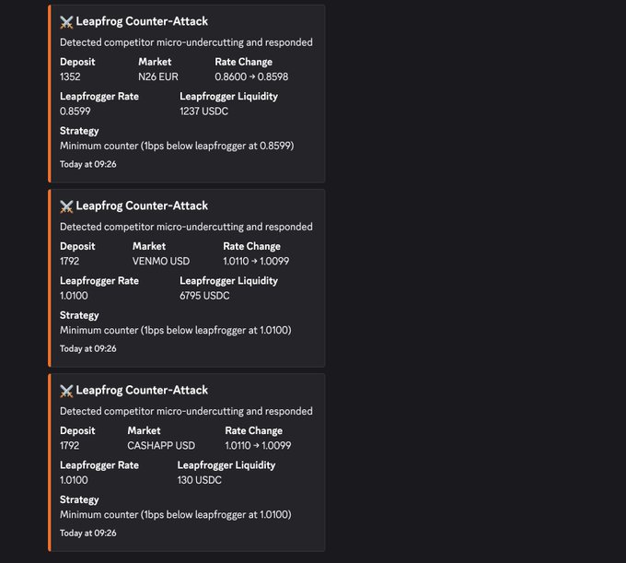This screenshot has width=626, height=563.
Task: Click the crossed swords icon in the CASHAPP USD card
Action: 66,390
